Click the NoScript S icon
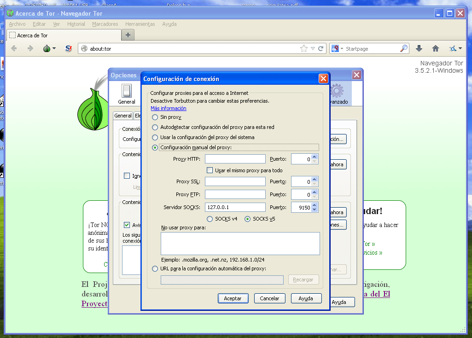The height and width of the screenshot is (338, 472). 69,48
